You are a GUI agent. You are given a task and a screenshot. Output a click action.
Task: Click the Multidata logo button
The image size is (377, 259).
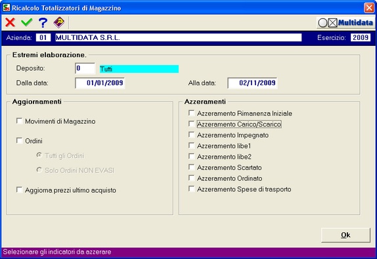pos(345,23)
